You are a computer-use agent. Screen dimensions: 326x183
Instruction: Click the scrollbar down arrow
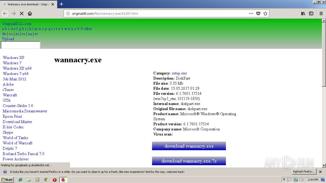pyautogui.click(x=324, y=165)
